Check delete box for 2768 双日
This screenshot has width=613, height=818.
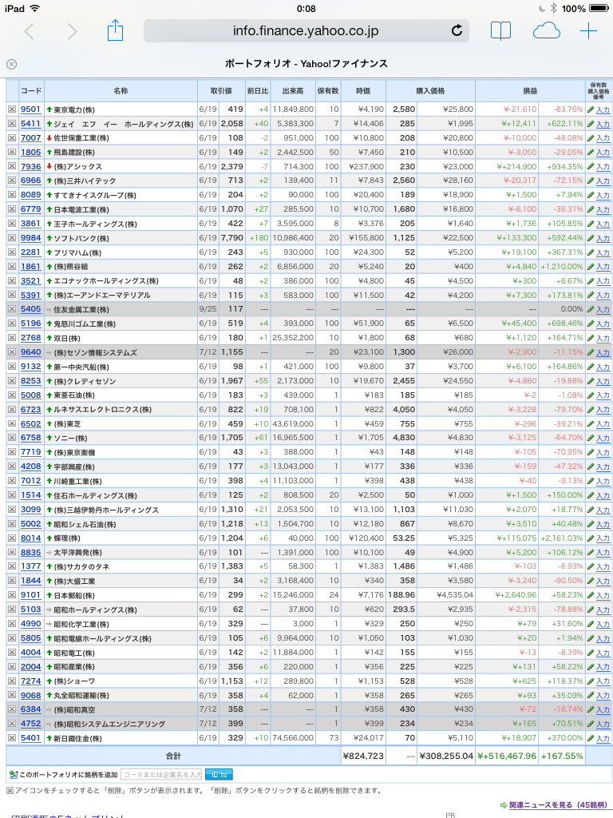pos(11,338)
